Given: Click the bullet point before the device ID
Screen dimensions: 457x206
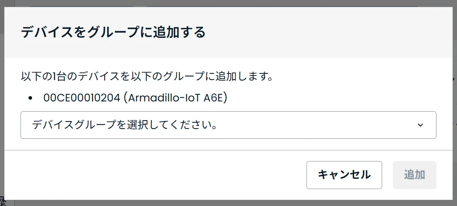Looking at the screenshot, I should point(31,98).
